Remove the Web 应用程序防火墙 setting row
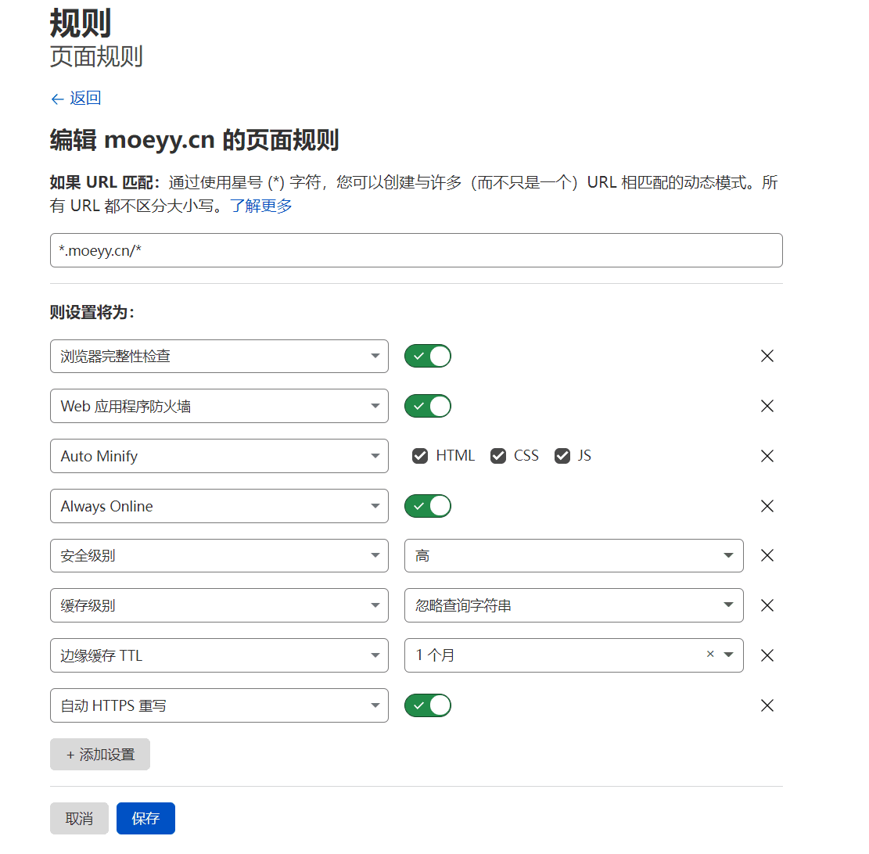The width and height of the screenshot is (869, 854). (767, 406)
